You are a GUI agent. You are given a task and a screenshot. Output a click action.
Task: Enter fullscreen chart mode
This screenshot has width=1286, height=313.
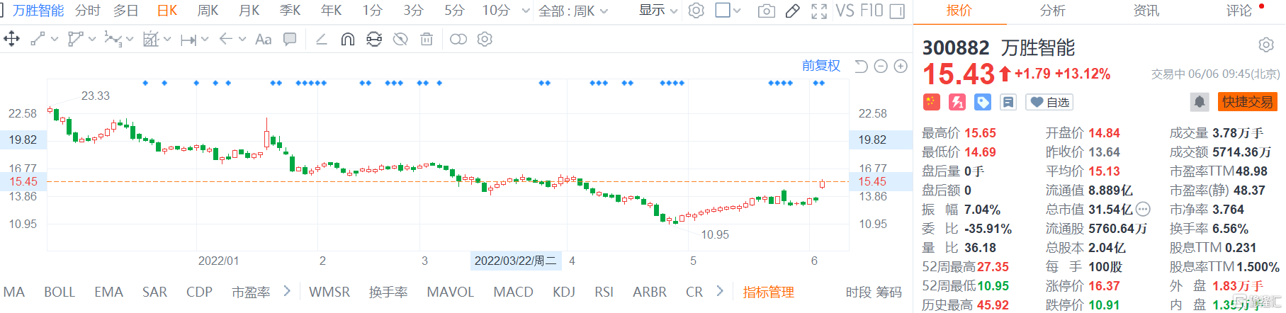[x=819, y=11]
